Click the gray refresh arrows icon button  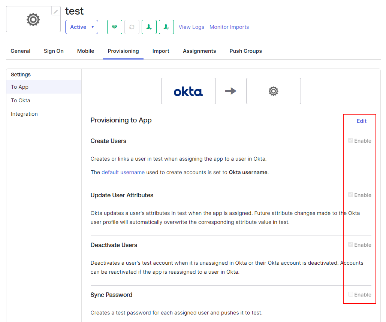click(132, 27)
